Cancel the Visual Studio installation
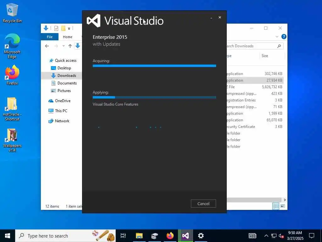 point(203,204)
